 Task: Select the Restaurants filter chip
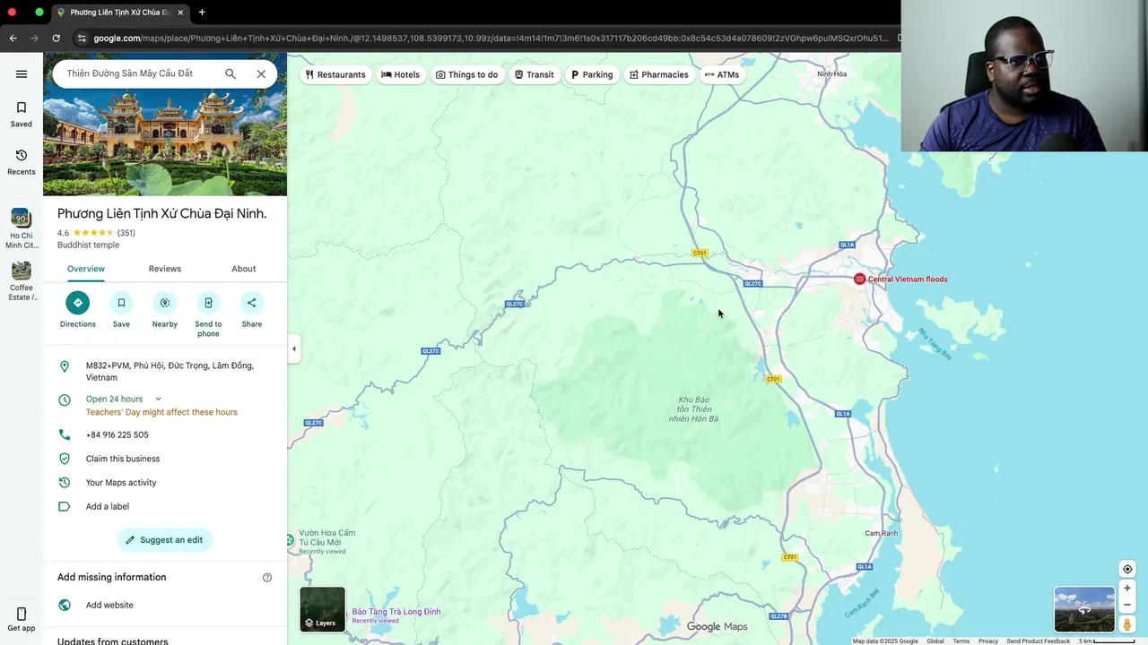(335, 74)
